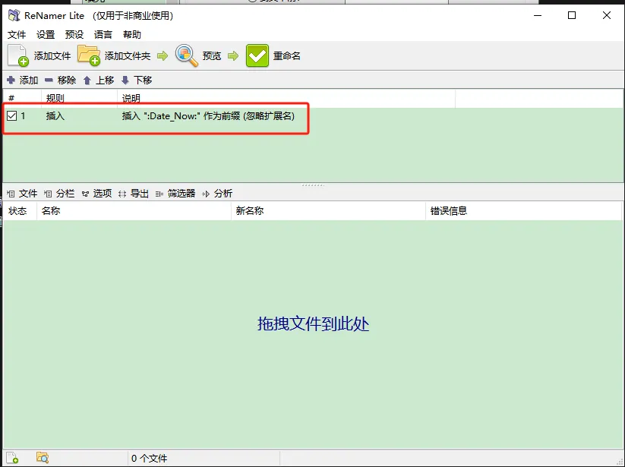
Task: Maximize the ReNamer Lite window
Action: click(572, 15)
